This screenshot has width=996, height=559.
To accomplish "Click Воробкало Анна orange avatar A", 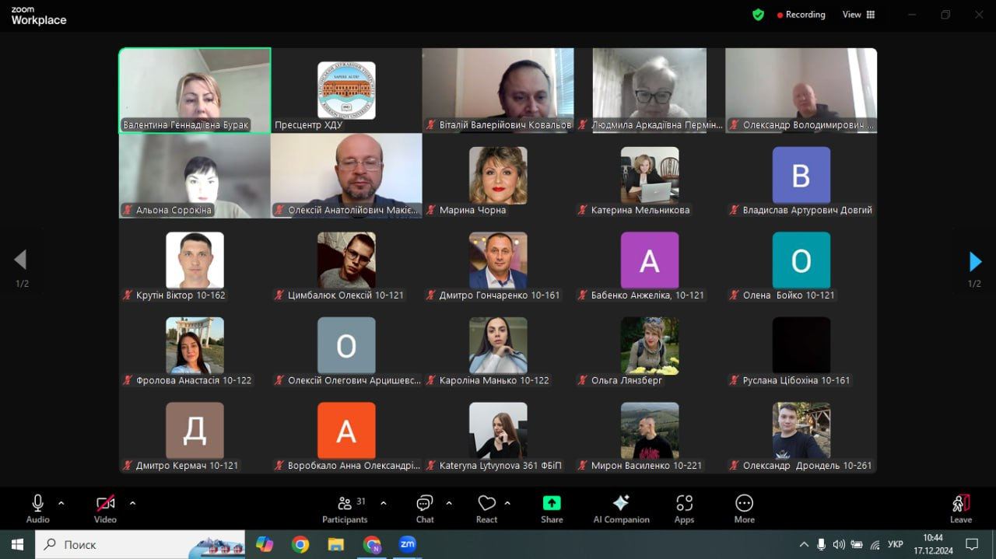I will tap(346, 431).
